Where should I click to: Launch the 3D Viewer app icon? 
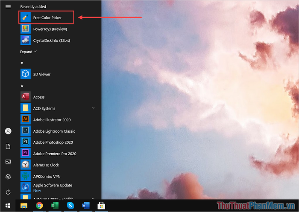26,74
